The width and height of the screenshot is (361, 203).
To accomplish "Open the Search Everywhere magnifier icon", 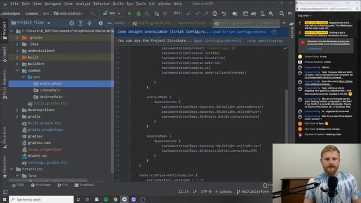I will [x=281, y=14].
